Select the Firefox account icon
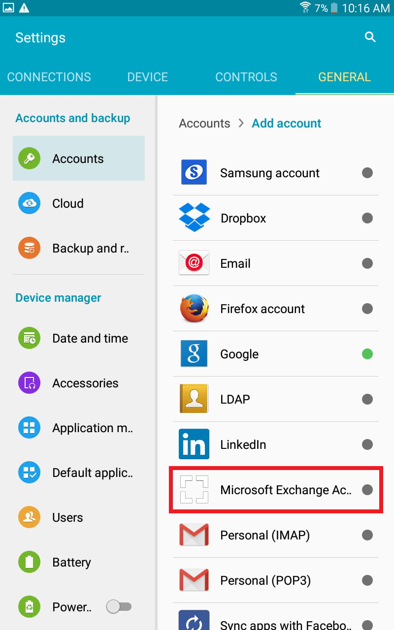 pos(194,309)
